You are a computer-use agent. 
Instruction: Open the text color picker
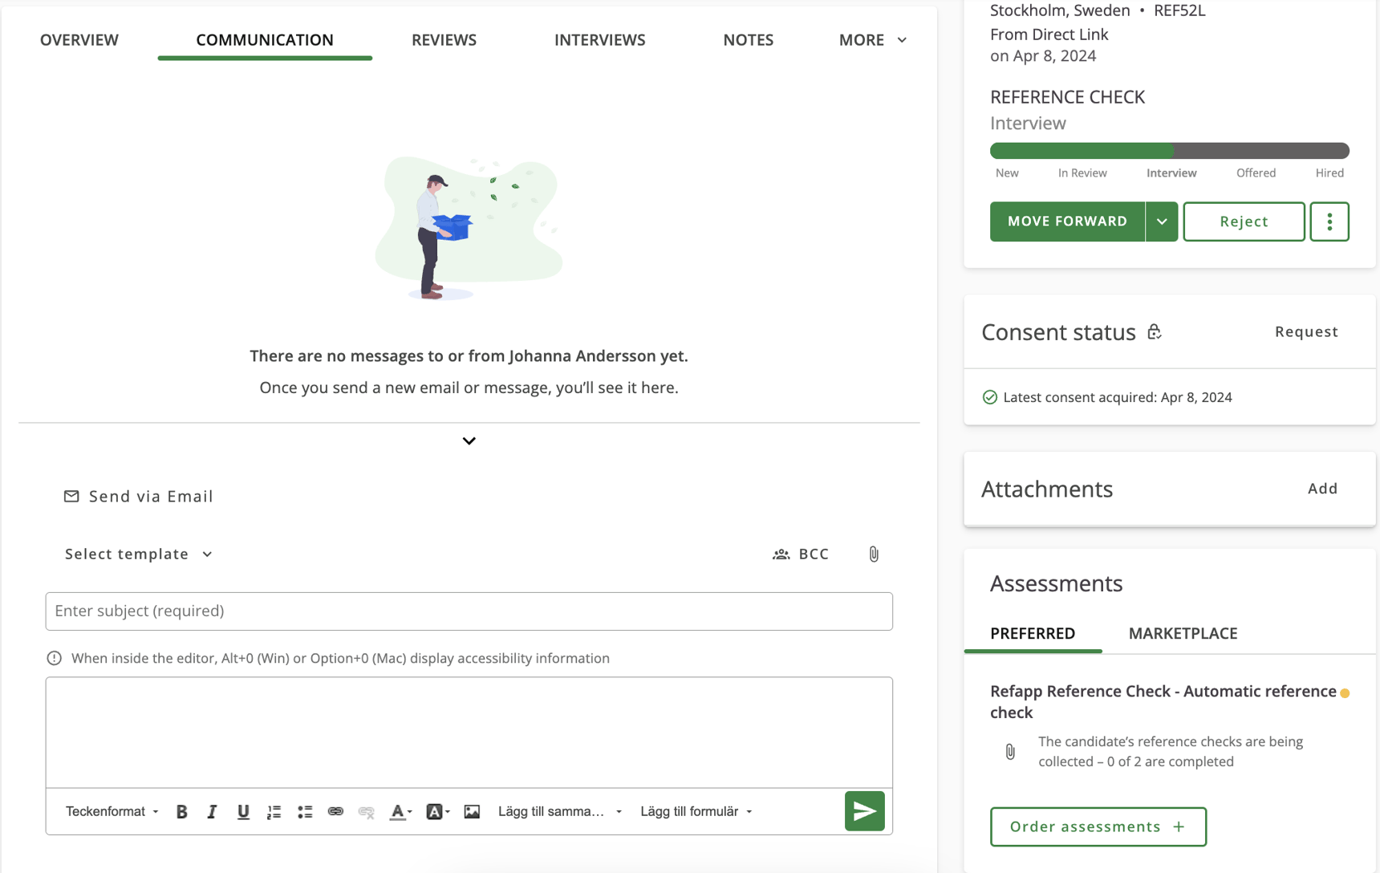(x=400, y=811)
